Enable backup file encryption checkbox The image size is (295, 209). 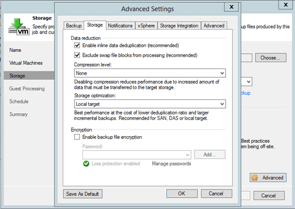pos(77,137)
